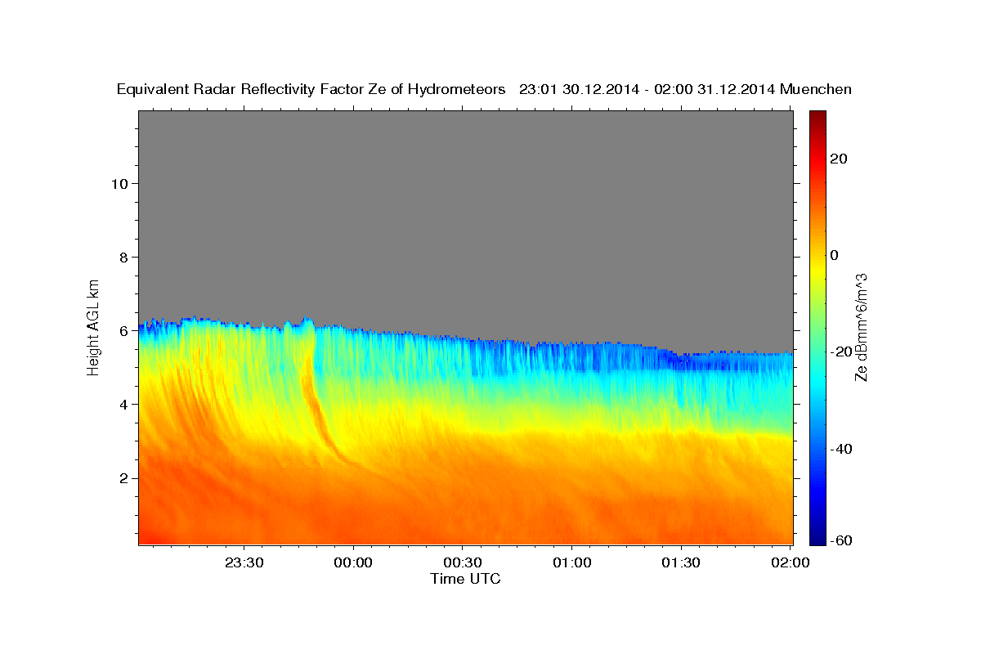Click the green section of the colorbar
Viewport: 981px width, 654px height.
(817, 327)
